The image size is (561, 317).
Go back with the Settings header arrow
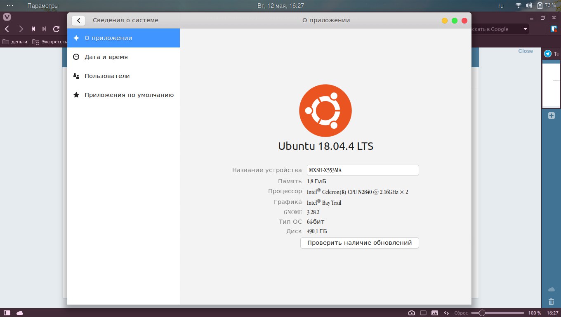click(x=78, y=21)
